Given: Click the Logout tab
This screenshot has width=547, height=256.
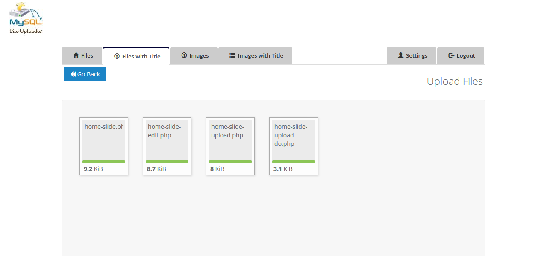Looking at the screenshot, I should coord(461,55).
